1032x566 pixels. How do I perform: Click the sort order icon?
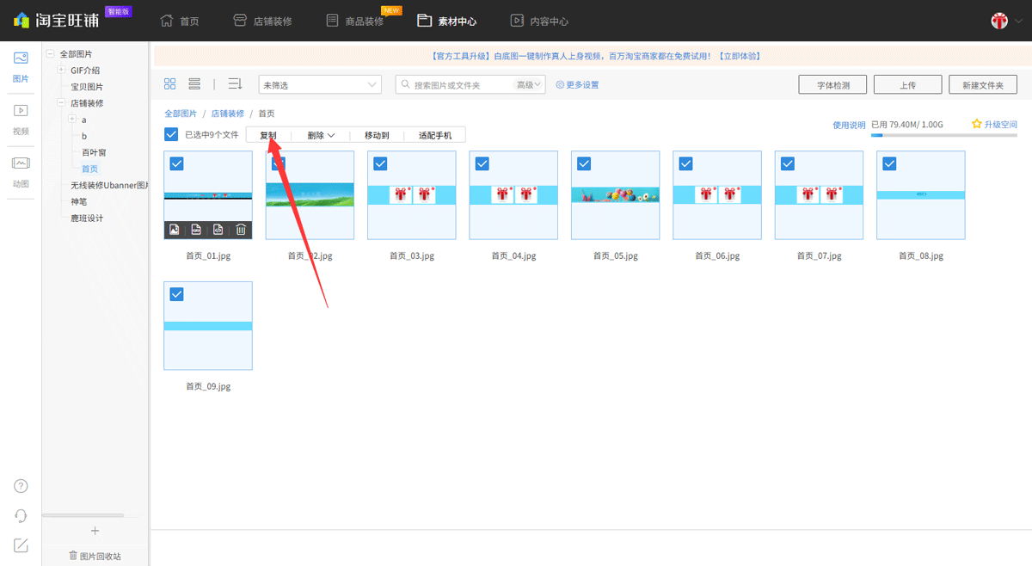click(x=235, y=84)
